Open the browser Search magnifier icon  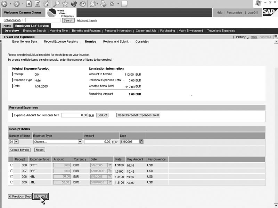[x=56, y=4]
